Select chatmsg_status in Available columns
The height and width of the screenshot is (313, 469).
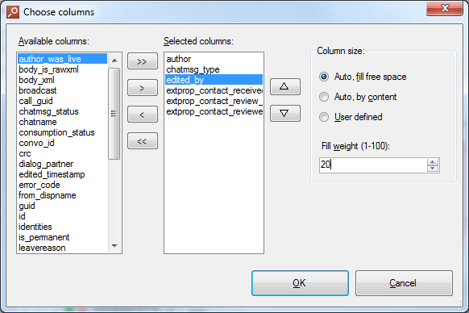coord(62,111)
